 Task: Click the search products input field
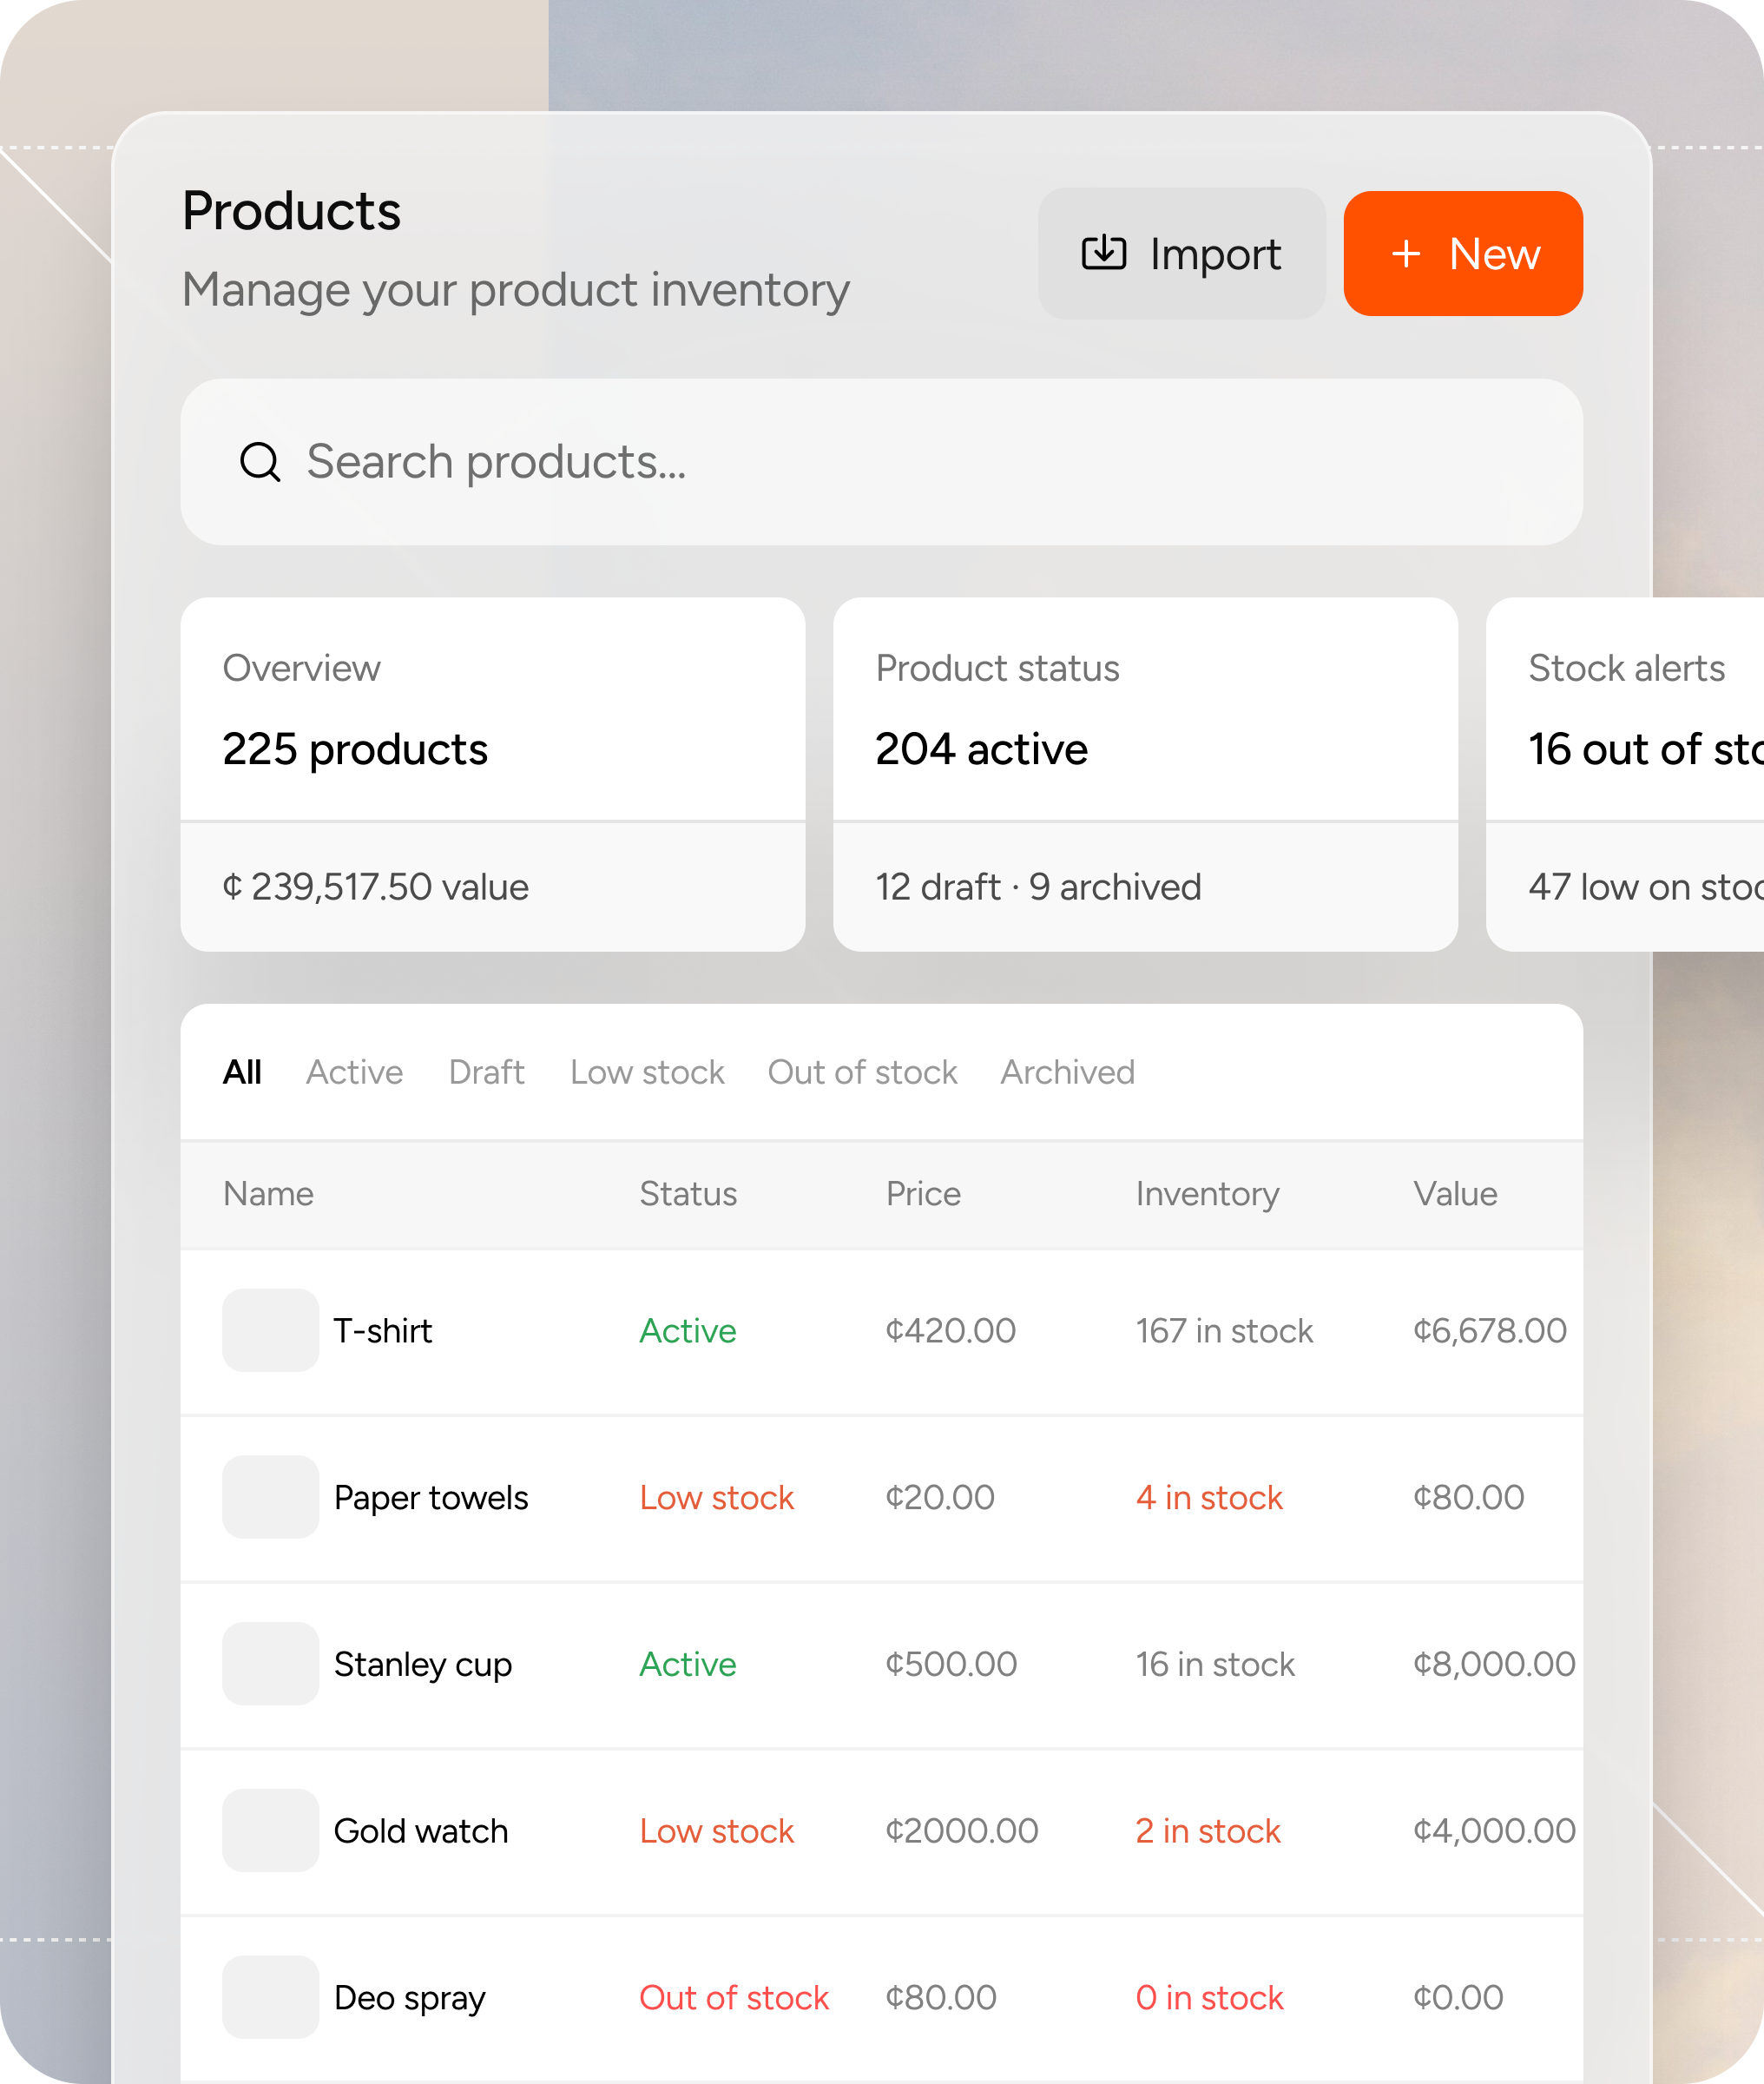880,461
